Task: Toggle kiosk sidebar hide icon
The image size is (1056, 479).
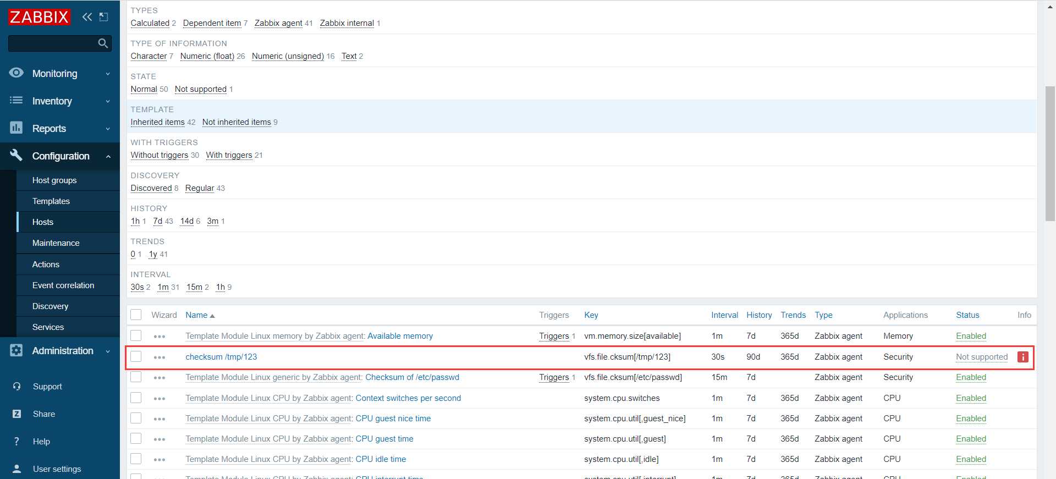Action: 103,17
